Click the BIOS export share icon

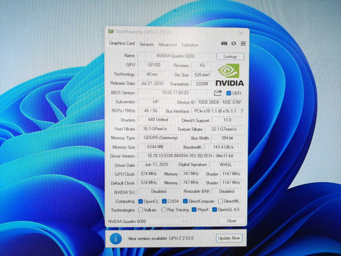(x=218, y=93)
